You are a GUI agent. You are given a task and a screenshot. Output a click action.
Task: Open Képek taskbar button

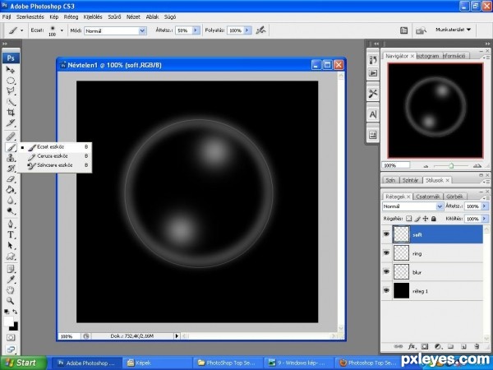pyautogui.click(x=157, y=363)
